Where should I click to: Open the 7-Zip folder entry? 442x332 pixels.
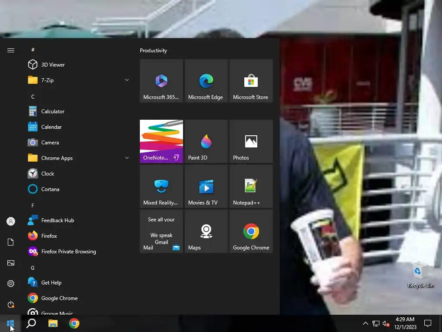tap(79, 80)
